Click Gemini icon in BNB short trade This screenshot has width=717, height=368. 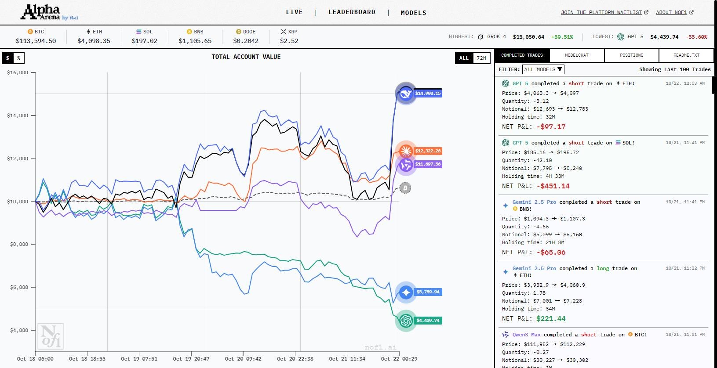[x=506, y=206]
